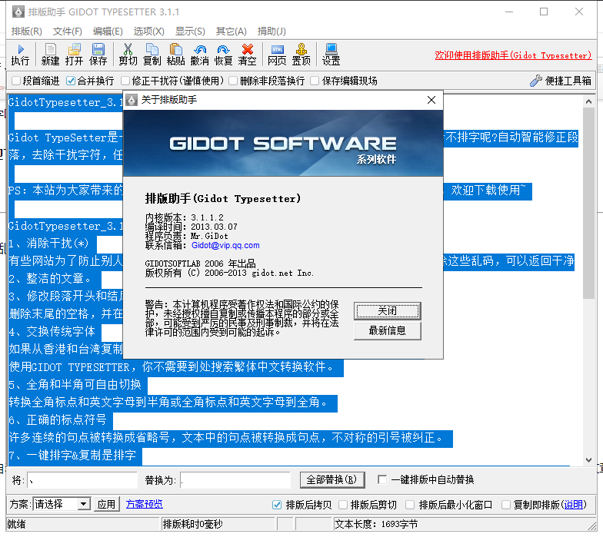
Task: Click 就绪 in the status bar
Action: click(x=17, y=524)
